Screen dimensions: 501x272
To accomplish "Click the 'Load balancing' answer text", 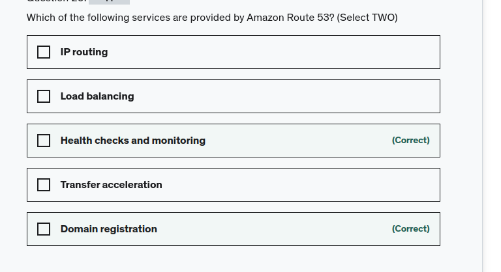I will click(97, 96).
